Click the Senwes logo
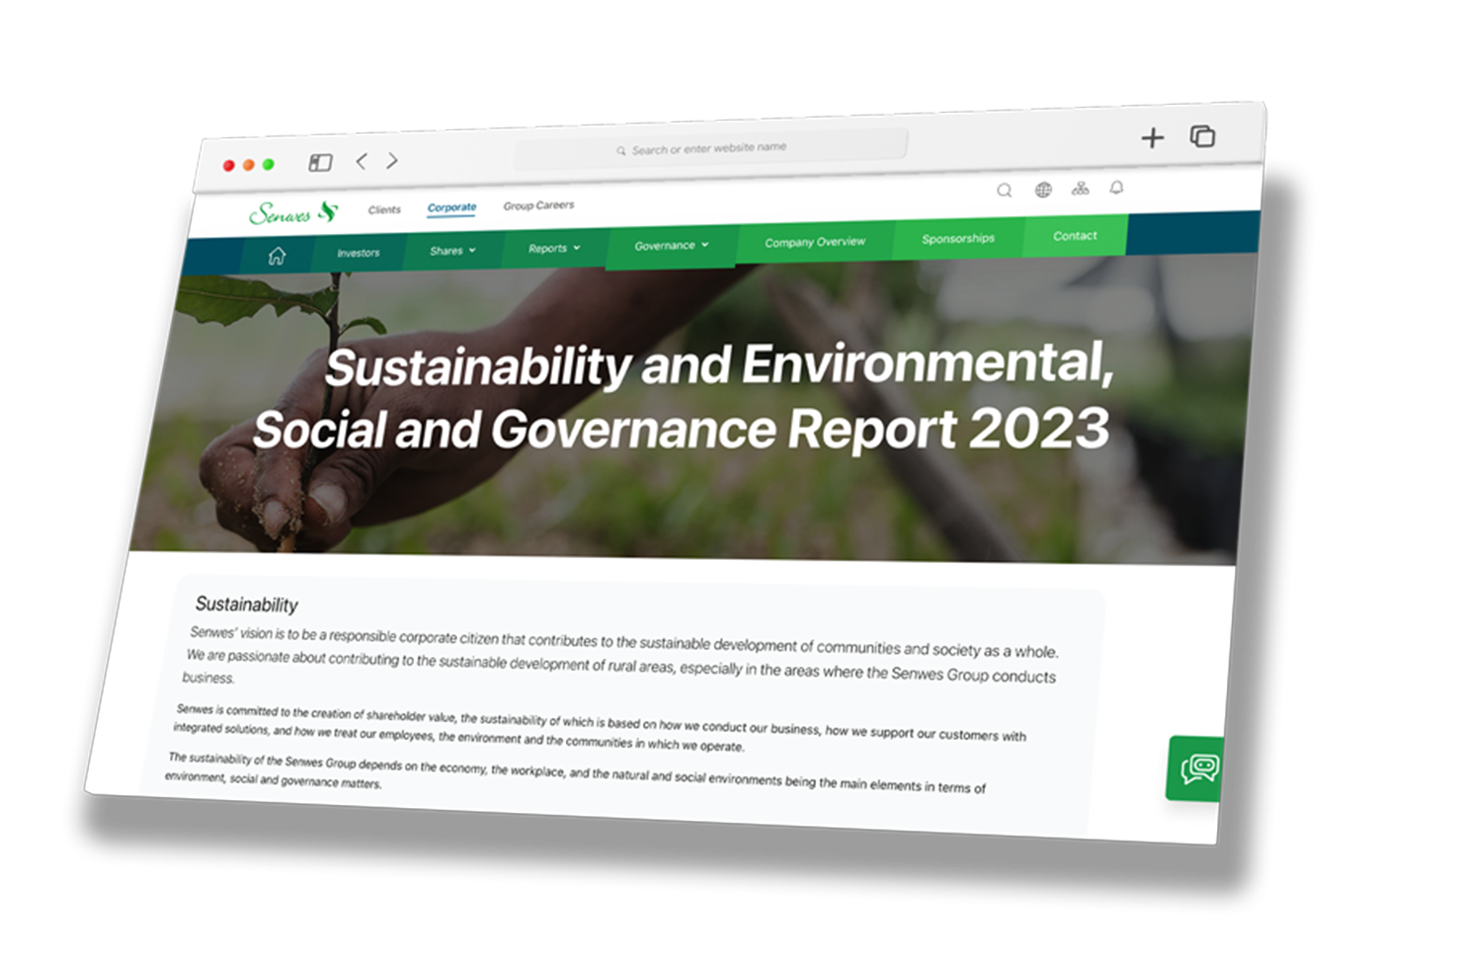Image resolution: width=1462 pixels, height=968 pixels. pyautogui.click(x=293, y=212)
